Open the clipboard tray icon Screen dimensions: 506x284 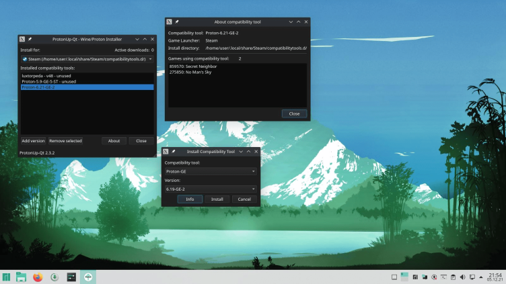(x=453, y=277)
